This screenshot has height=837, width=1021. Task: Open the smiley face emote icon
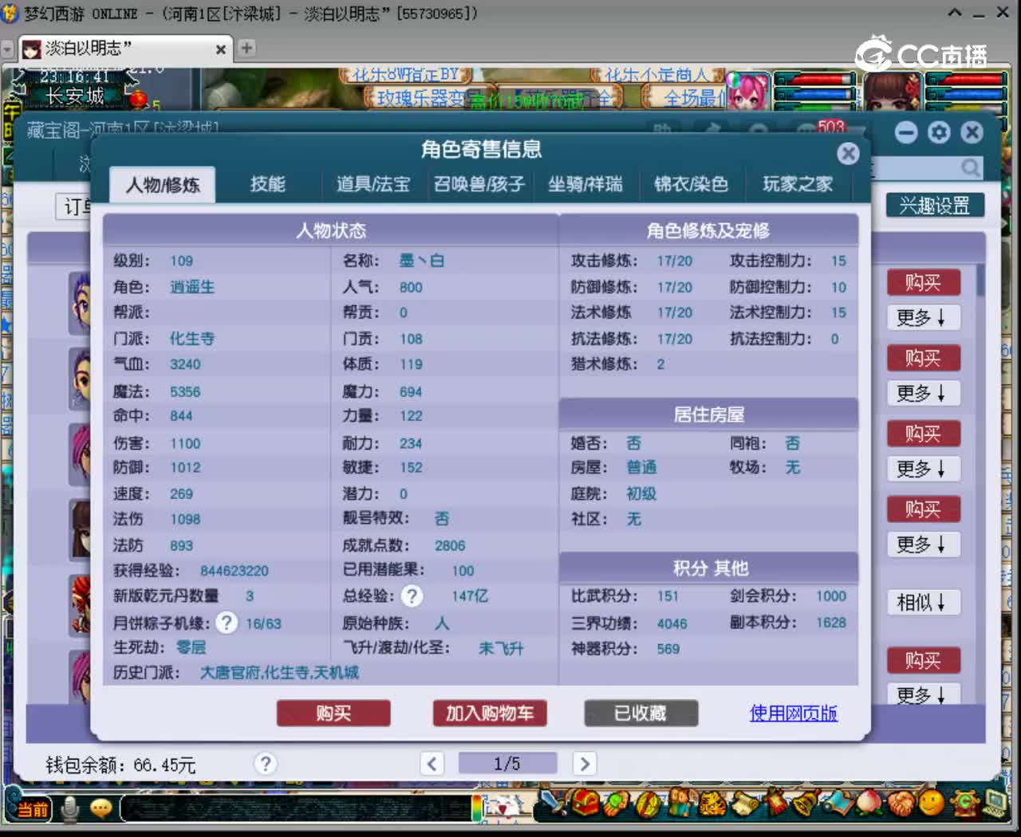pyautogui.click(x=931, y=803)
